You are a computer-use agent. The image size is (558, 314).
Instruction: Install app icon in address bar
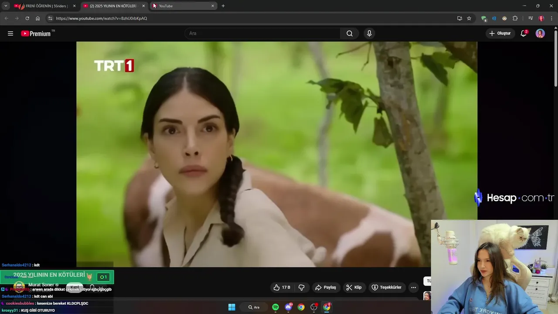tap(459, 18)
